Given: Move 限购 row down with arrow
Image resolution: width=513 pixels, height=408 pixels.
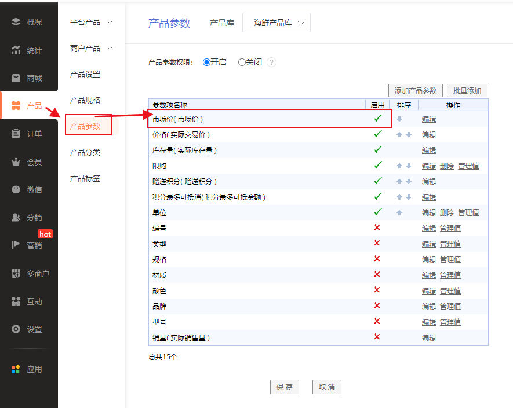Looking at the screenshot, I should click(x=409, y=166).
